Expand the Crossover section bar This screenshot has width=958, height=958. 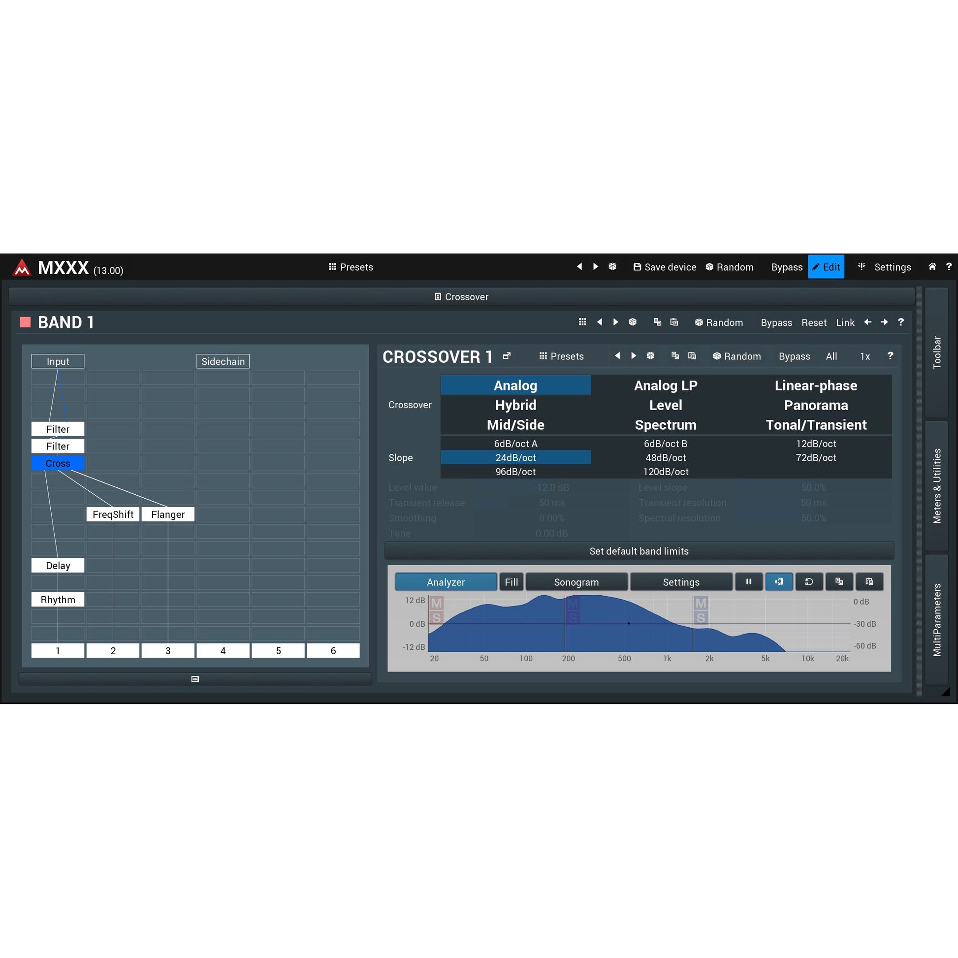[461, 296]
